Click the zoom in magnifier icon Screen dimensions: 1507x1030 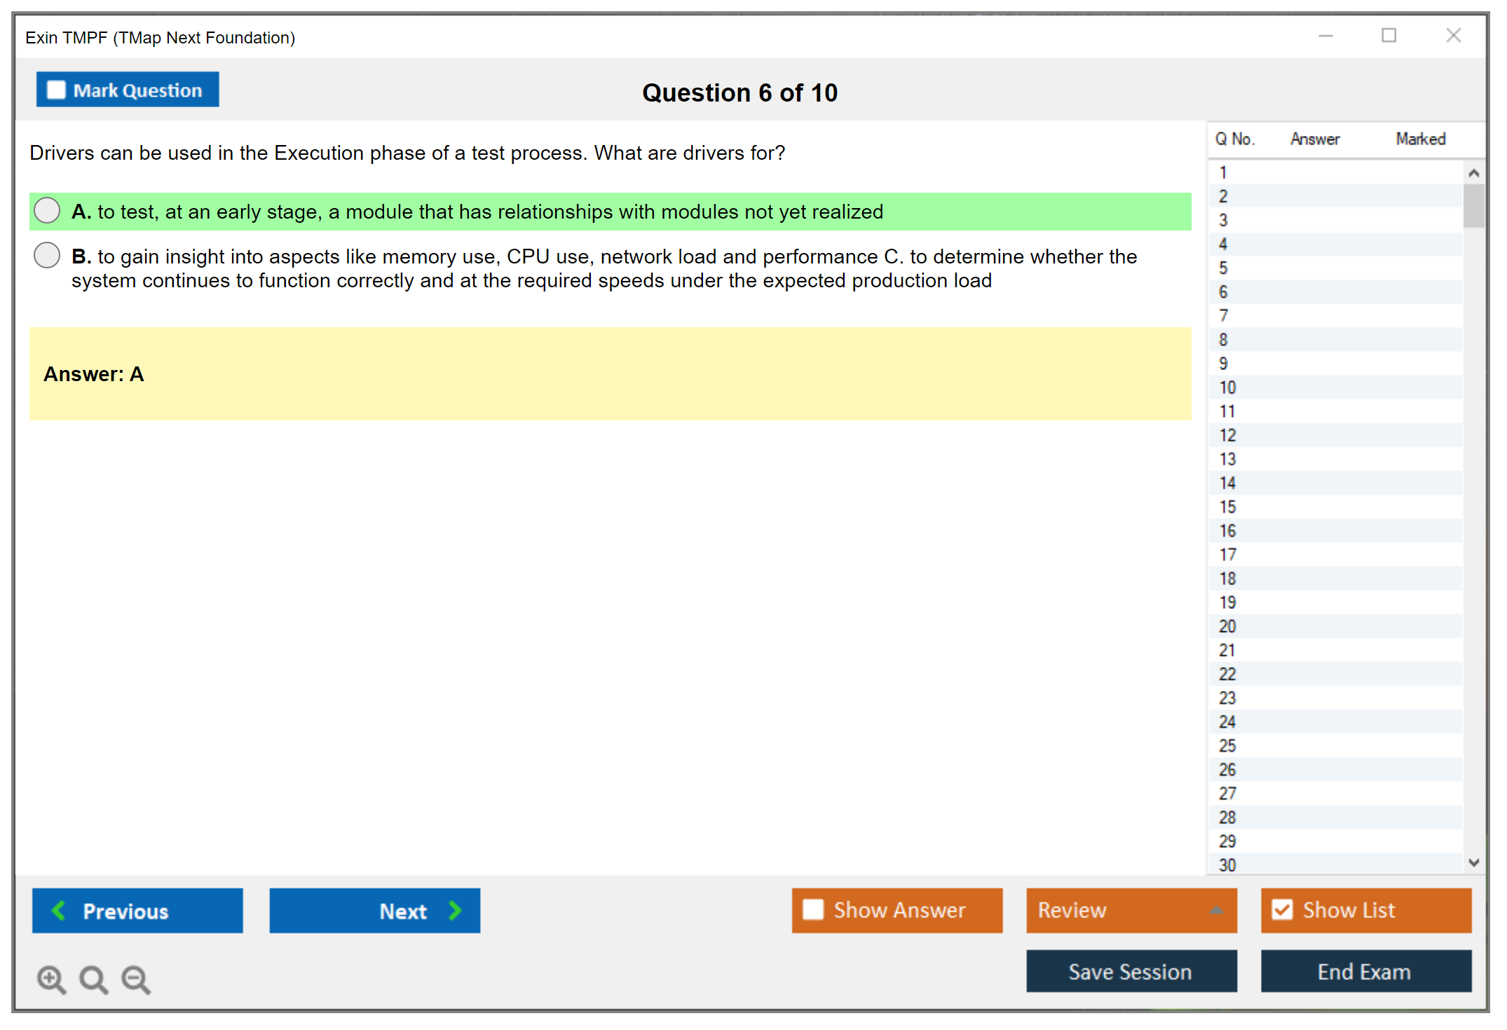click(50, 979)
